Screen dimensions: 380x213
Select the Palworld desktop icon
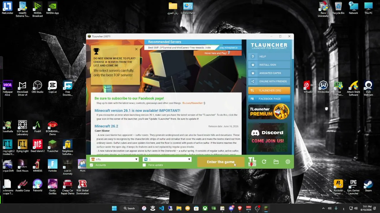pos(37,186)
